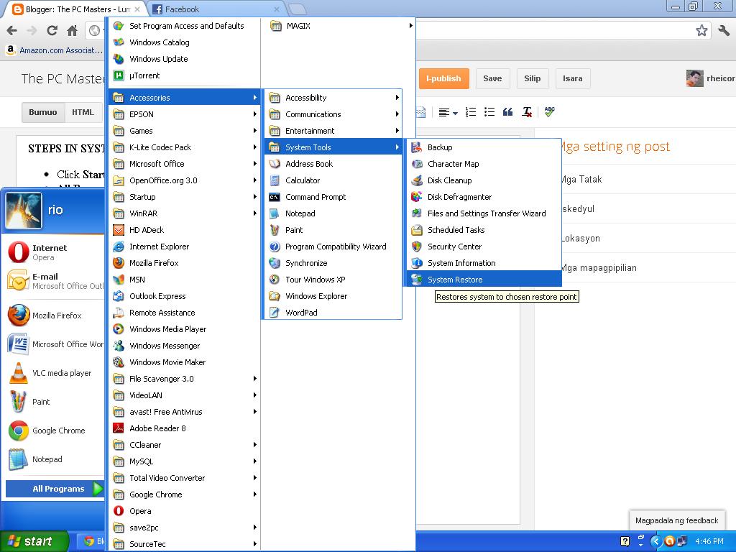Click the Save button in Blogger
Screen dimensions: 736x552
(x=492, y=78)
